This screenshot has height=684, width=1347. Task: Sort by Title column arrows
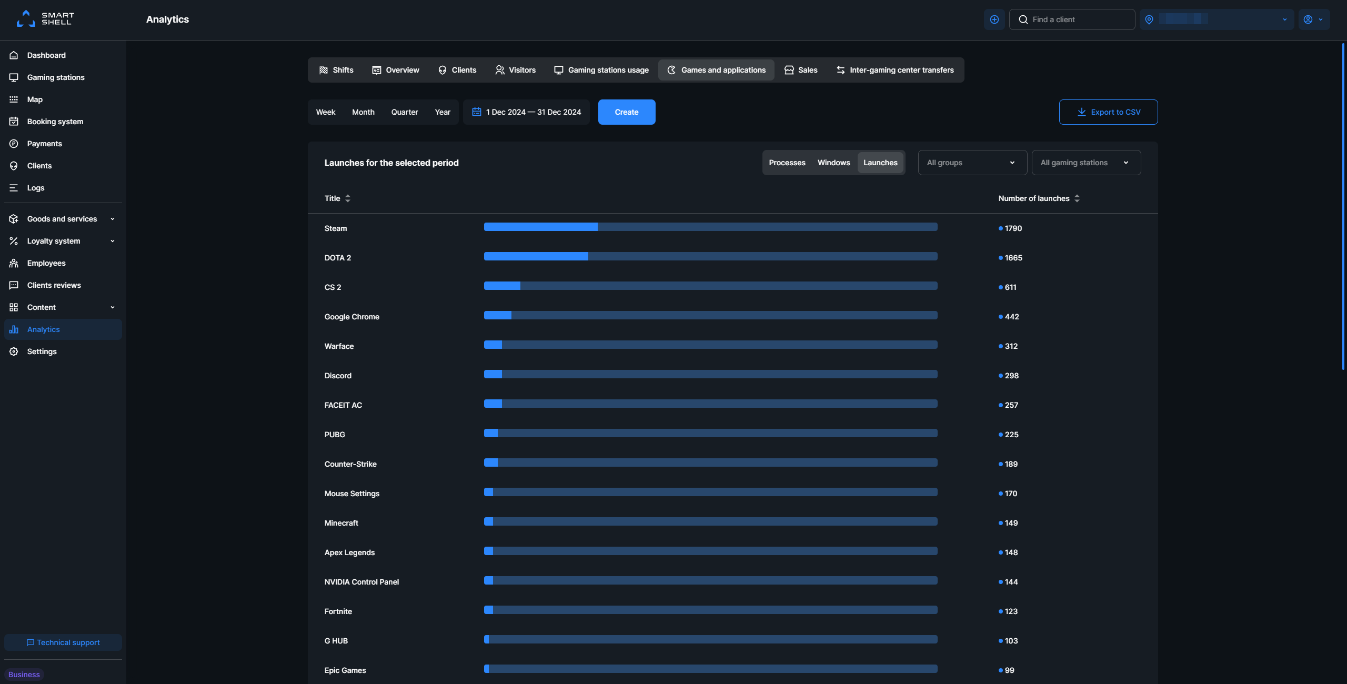tap(347, 198)
